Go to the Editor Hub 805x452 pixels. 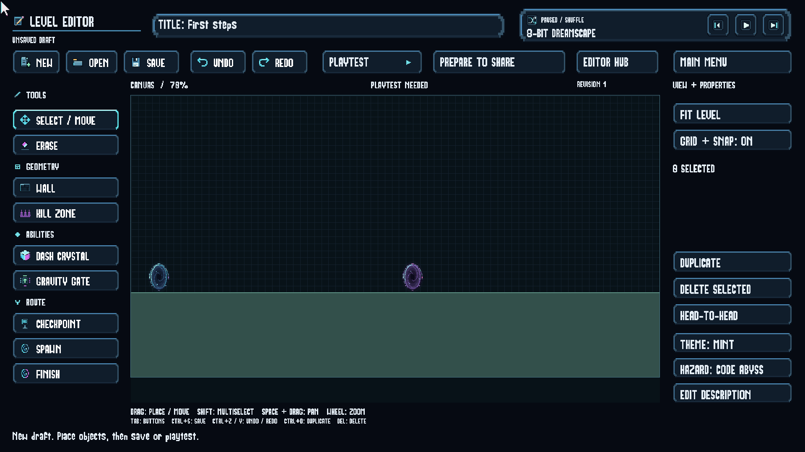point(617,62)
